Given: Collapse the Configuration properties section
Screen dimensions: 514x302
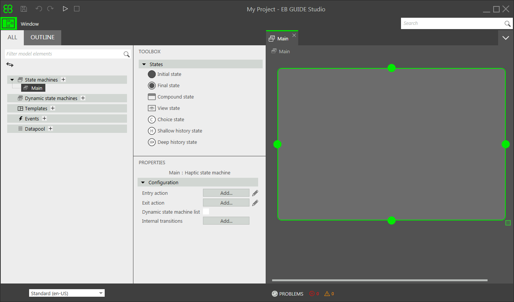Looking at the screenshot, I should click(143, 183).
